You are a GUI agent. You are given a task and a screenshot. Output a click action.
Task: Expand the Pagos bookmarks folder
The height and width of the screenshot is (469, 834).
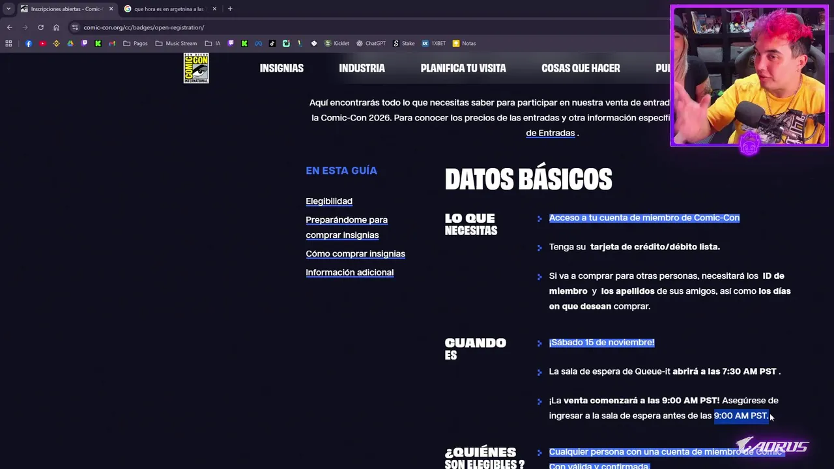[136, 44]
